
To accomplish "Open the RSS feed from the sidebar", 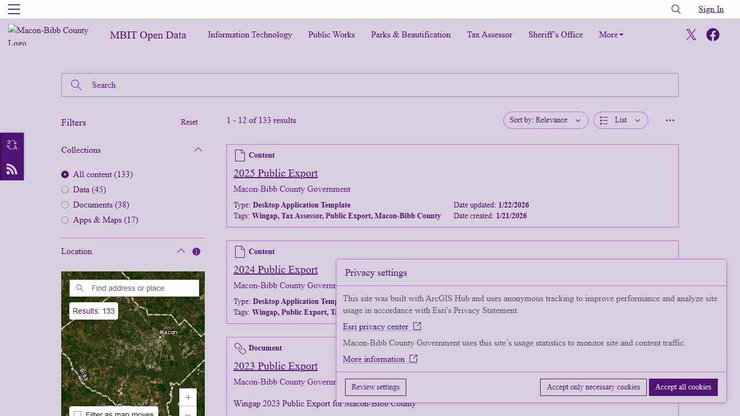I will coord(12,169).
